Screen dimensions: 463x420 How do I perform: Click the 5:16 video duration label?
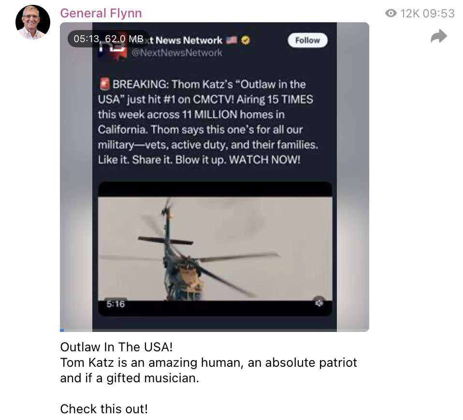(116, 304)
